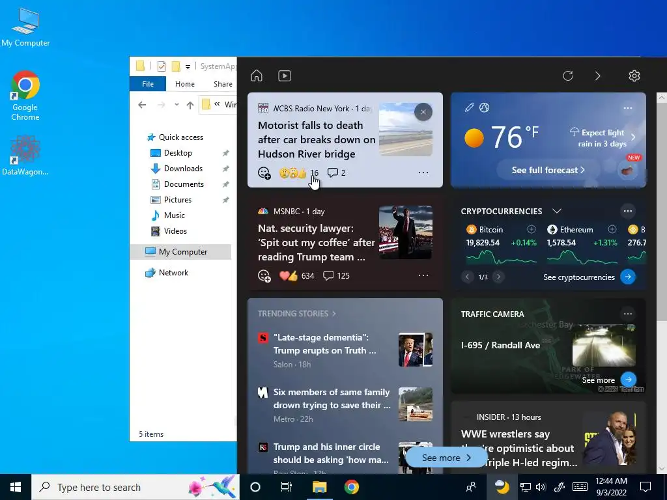This screenshot has width=667, height=500.
Task: Select the Google Chrome desktop shortcut
Action: (25, 96)
